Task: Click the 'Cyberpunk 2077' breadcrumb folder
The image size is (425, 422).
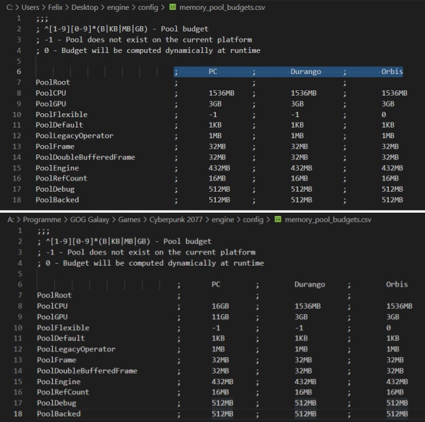Action: click(x=176, y=220)
